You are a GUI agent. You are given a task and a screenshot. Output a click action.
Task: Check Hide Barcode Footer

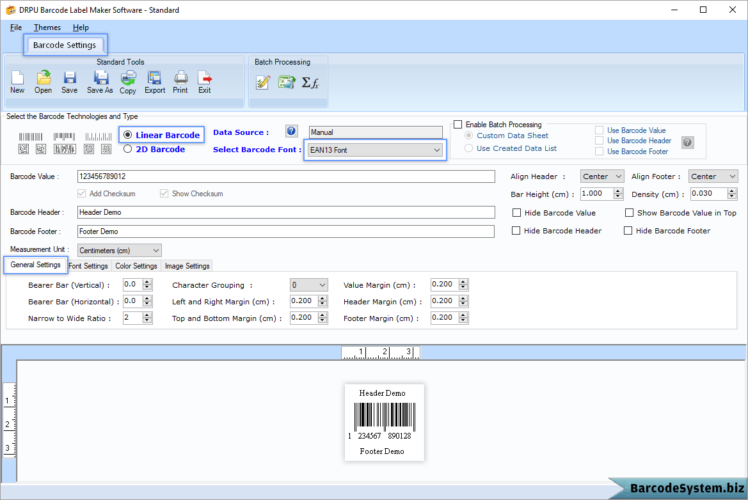pyautogui.click(x=628, y=231)
